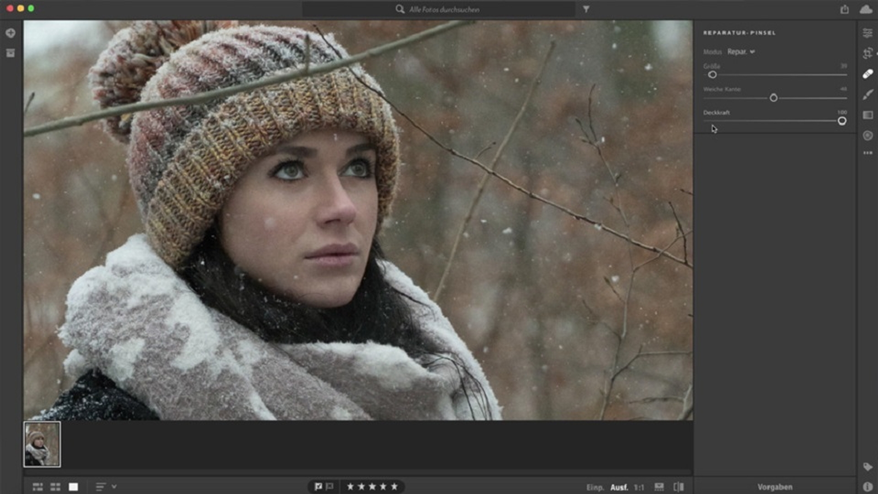Toggle show original before/after view
878x494 pixels.
679,487
